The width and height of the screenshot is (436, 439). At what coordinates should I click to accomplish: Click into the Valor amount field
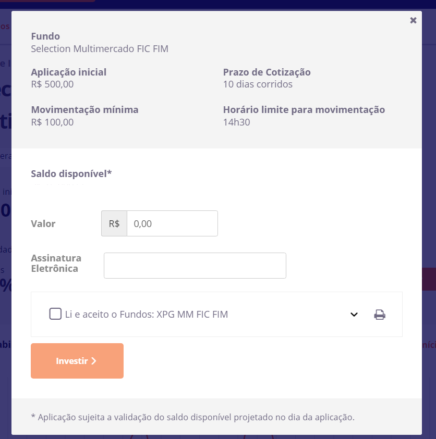click(x=172, y=223)
